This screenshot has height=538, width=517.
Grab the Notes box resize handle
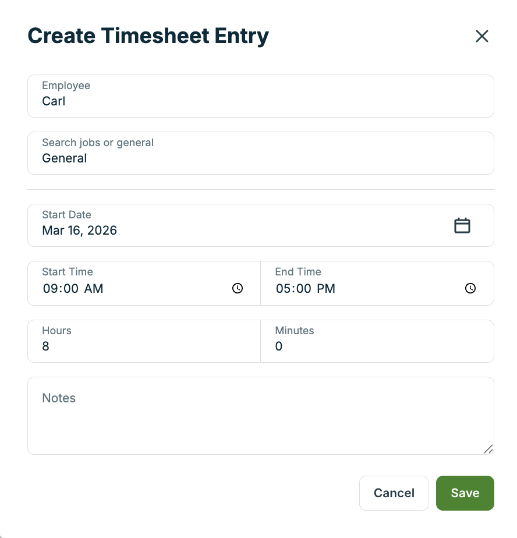(x=488, y=449)
